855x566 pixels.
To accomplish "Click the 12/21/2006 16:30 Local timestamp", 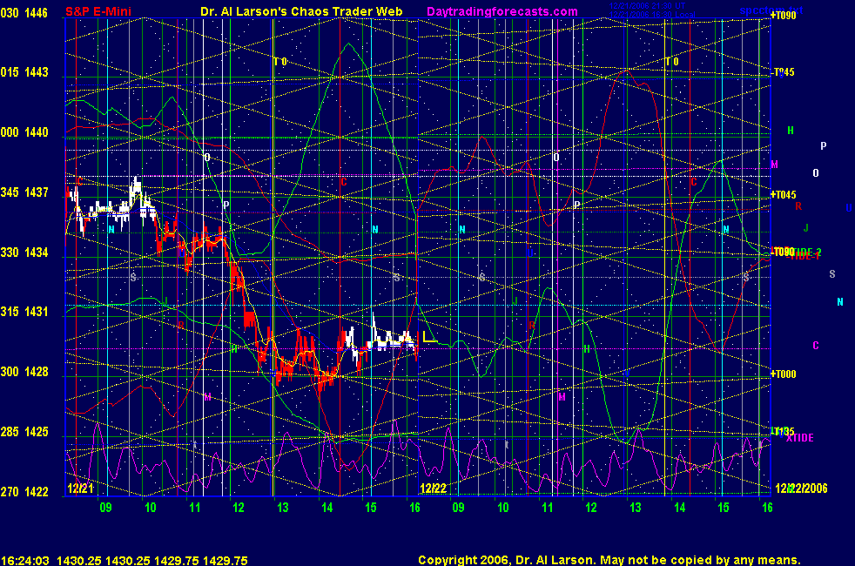I will coord(652,14).
